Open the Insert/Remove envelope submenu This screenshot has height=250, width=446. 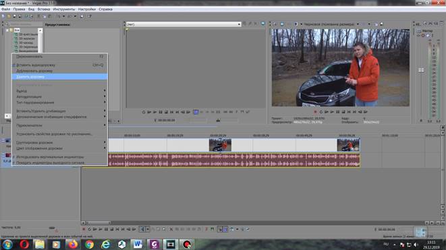point(59,111)
